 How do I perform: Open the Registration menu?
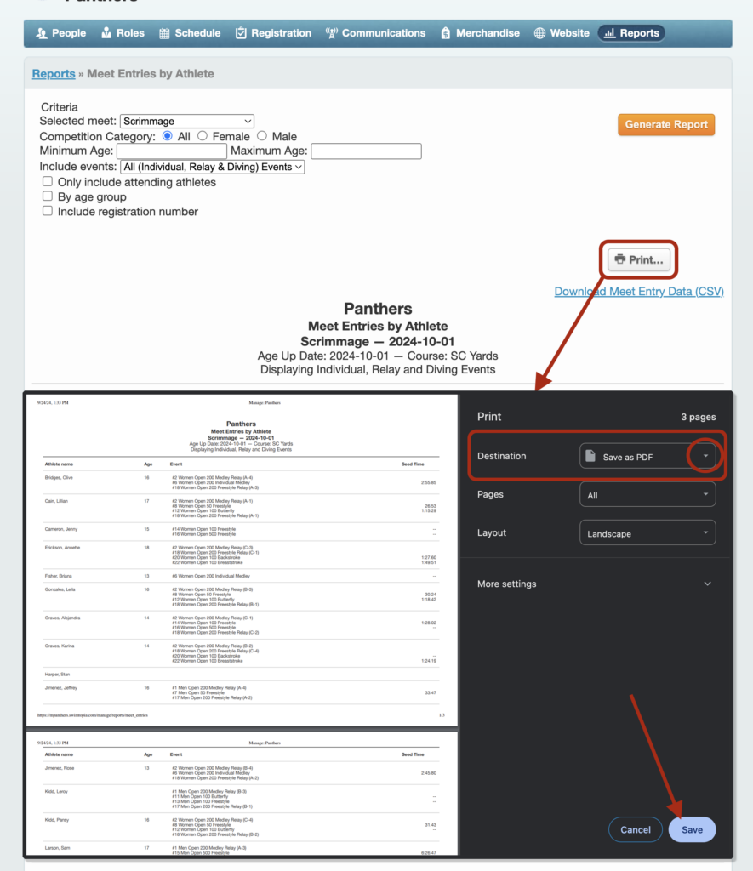(273, 33)
